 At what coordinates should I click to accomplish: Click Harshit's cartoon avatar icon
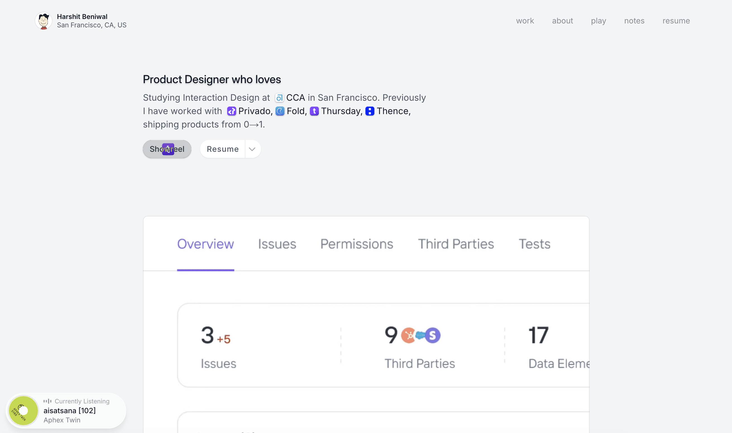point(44,21)
